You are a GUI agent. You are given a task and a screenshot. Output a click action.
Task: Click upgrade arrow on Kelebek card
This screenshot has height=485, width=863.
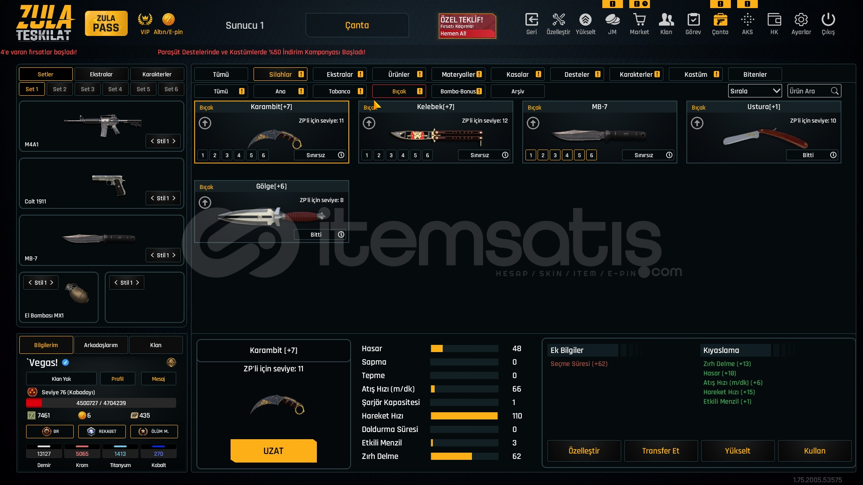(x=369, y=123)
